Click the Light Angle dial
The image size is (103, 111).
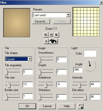pyautogui.click(x=90, y=65)
